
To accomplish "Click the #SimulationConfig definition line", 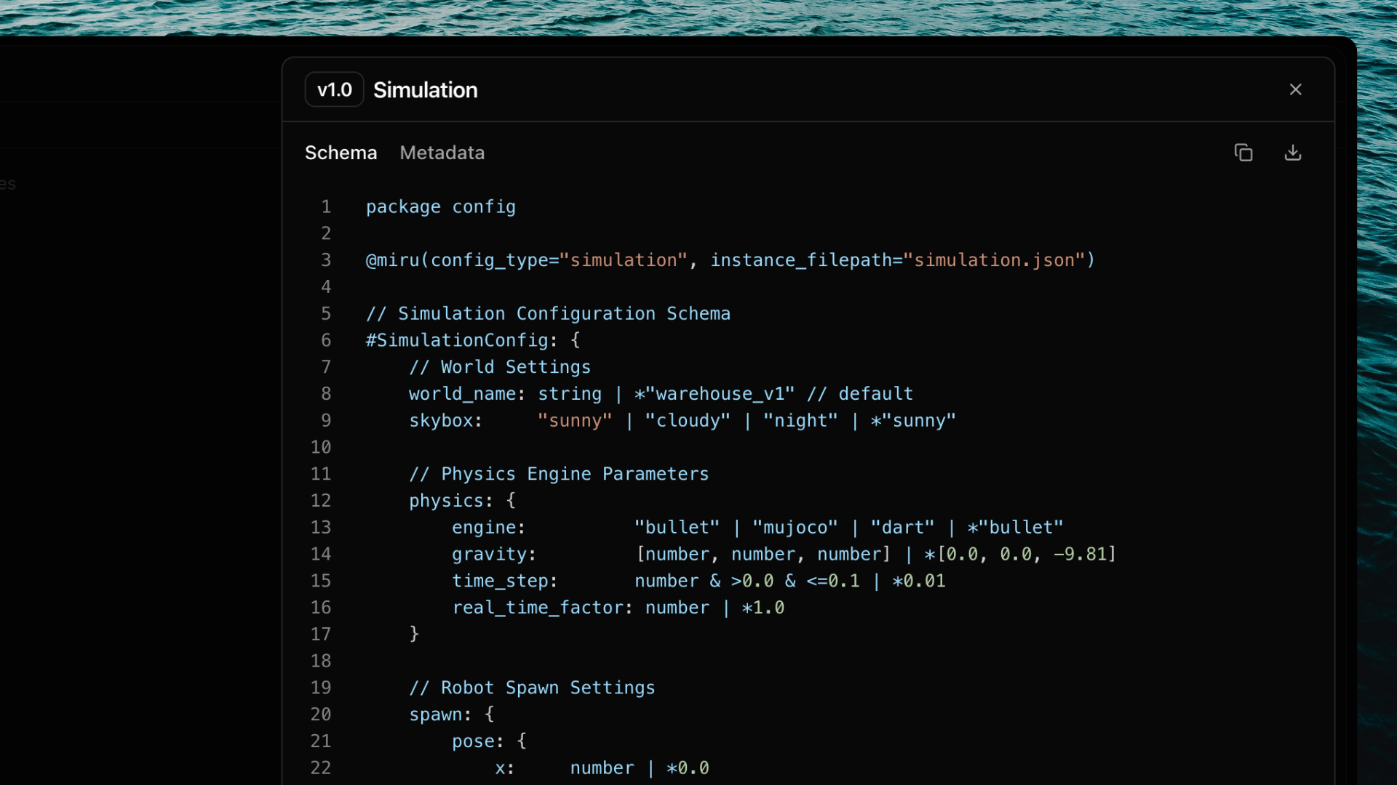I will (x=472, y=340).
